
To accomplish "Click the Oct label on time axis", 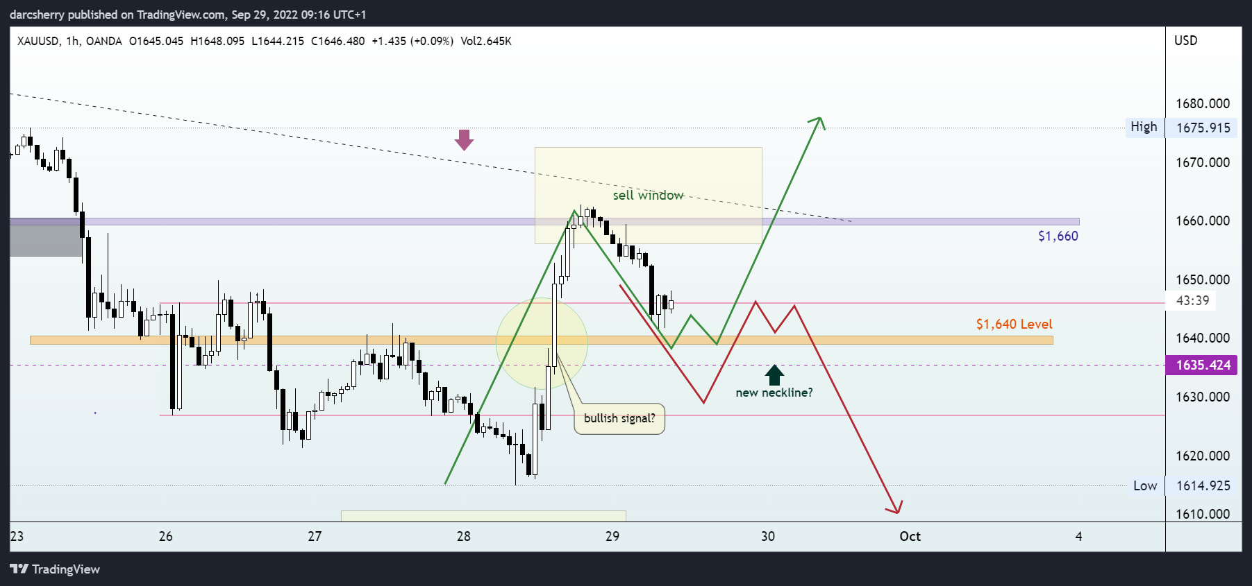I will coord(910,536).
